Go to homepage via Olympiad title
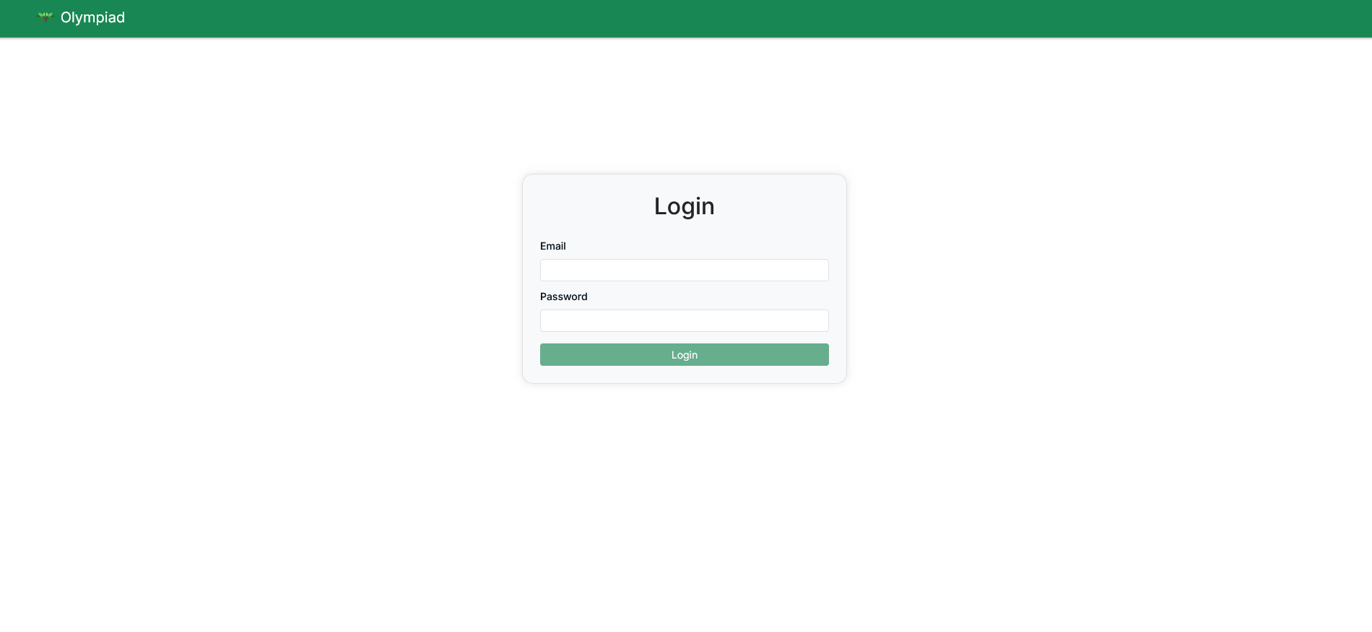This screenshot has width=1372, height=632. tap(92, 17)
